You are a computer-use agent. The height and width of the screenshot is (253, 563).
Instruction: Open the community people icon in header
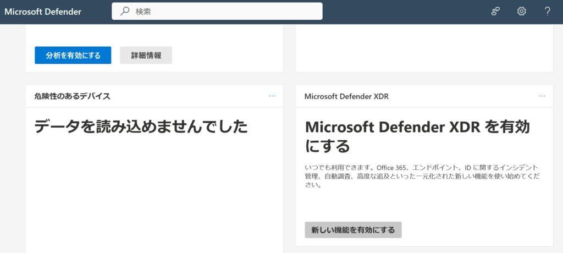tap(495, 12)
